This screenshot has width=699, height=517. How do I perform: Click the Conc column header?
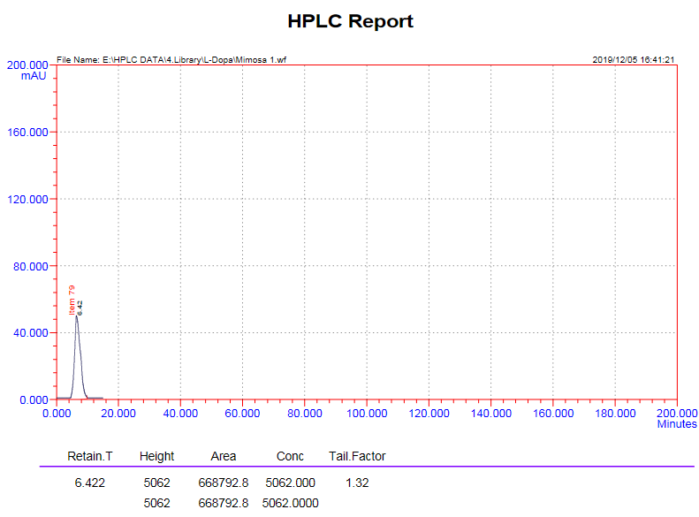click(289, 456)
